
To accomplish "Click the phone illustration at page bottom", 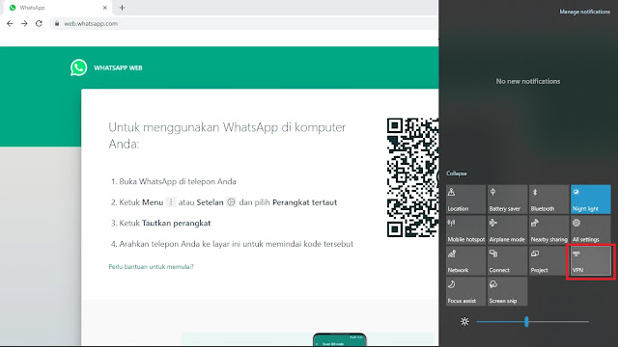I will [339, 339].
